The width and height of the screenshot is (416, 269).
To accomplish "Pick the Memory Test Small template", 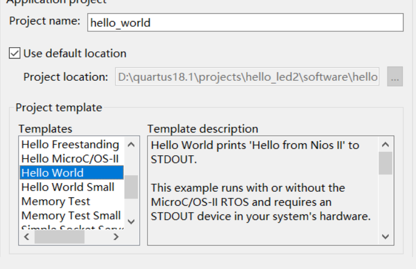I will [71, 216].
